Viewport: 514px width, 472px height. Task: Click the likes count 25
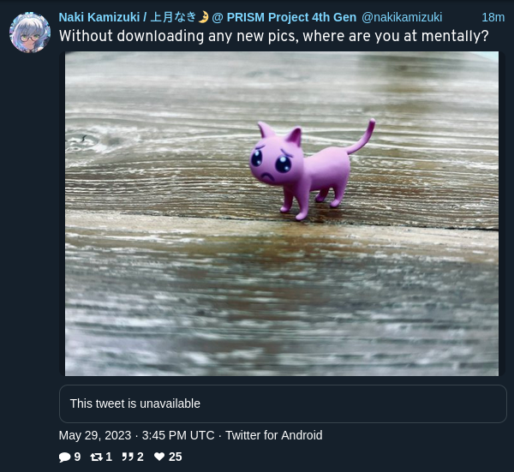click(x=175, y=457)
